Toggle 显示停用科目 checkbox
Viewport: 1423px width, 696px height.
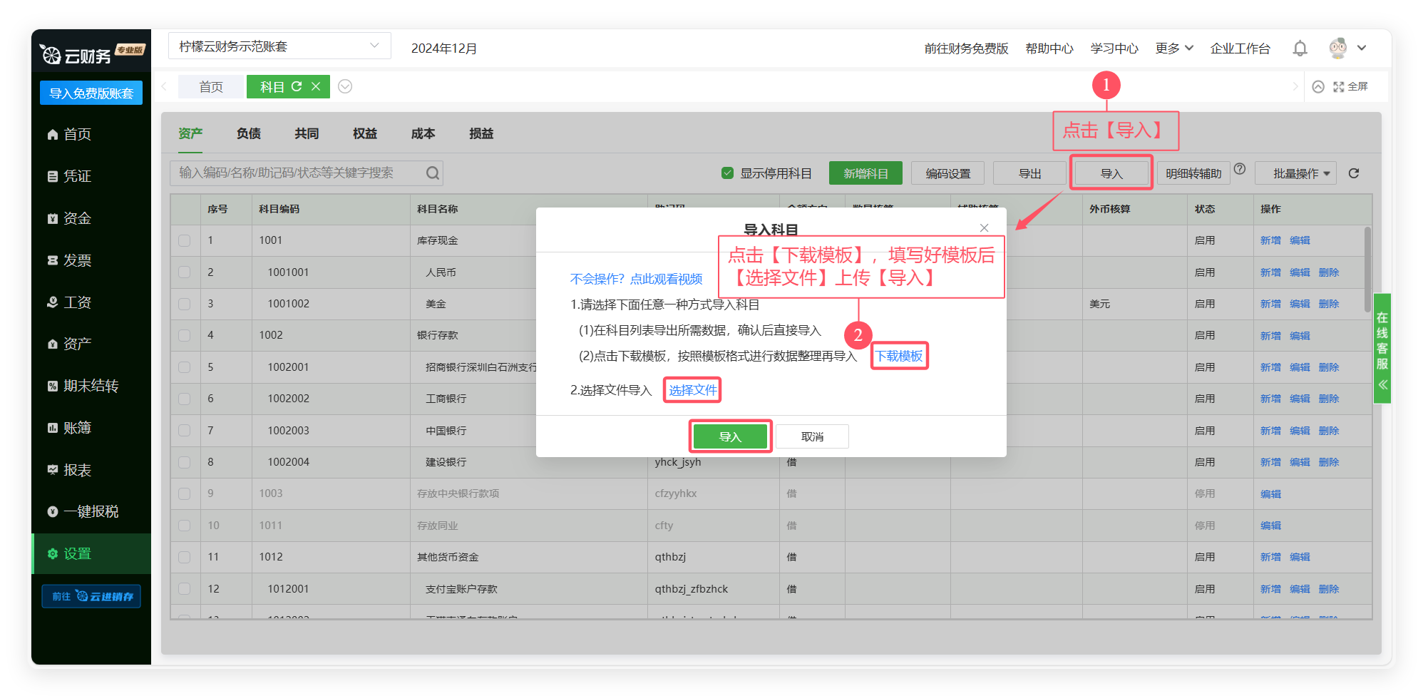coord(727,173)
